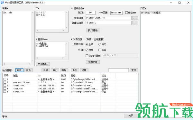193x120 pixels.
Task: Click the 更新Meta button
Action: point(43,64)
